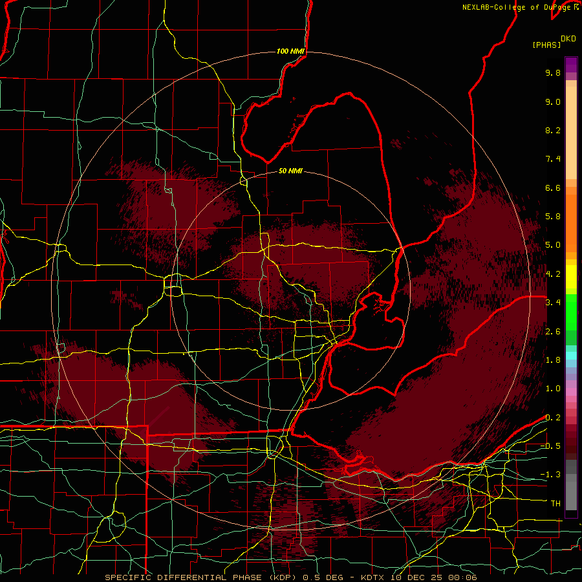Click the 6.6 value on color scale

553,188
